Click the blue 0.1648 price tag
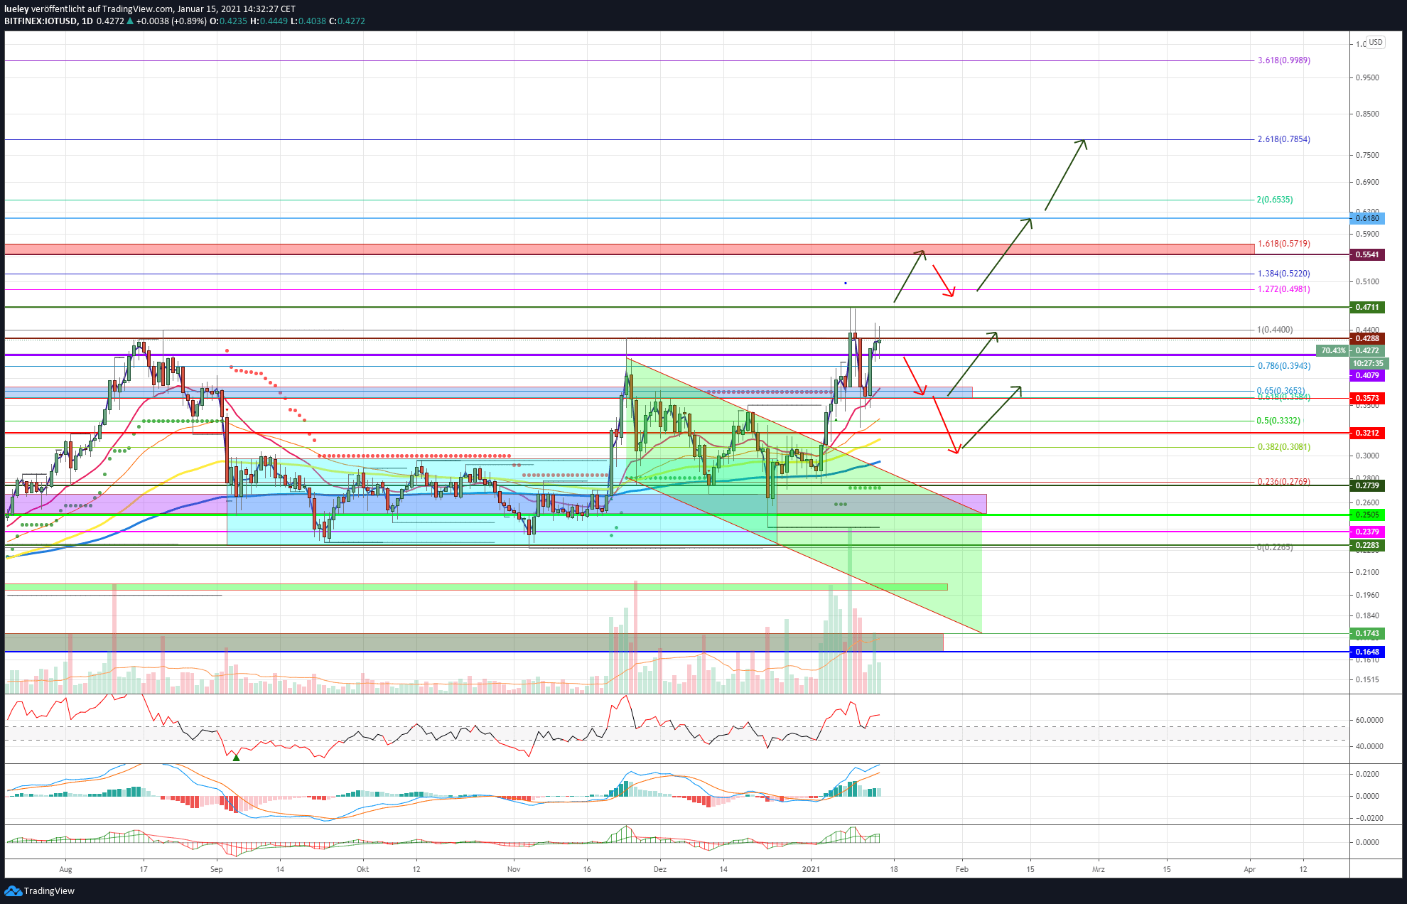The height and width of the screenshot is (904, 1407). (1367, 652)
